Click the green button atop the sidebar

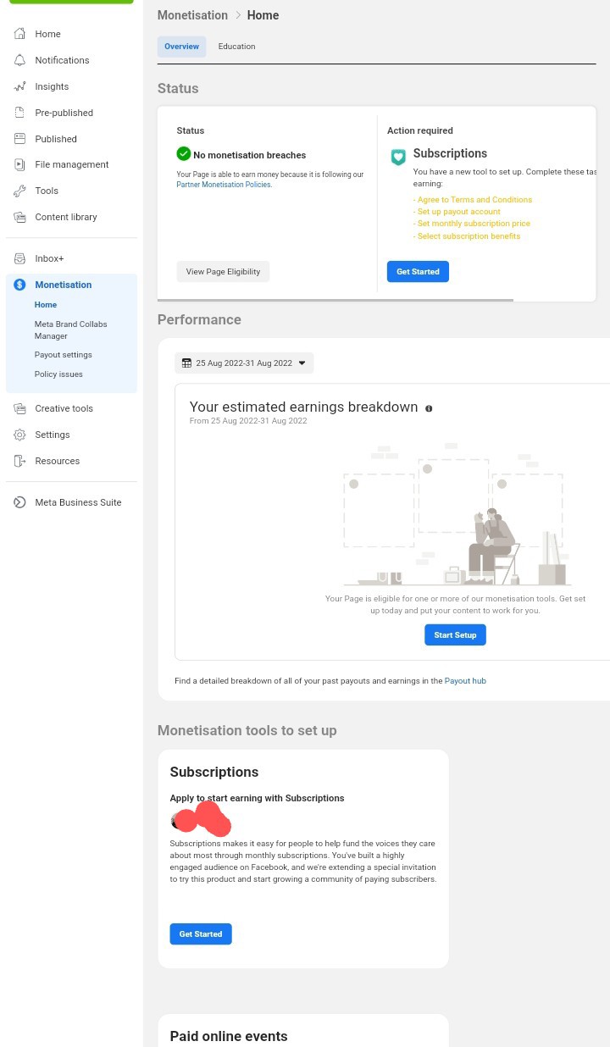(71, 2)
